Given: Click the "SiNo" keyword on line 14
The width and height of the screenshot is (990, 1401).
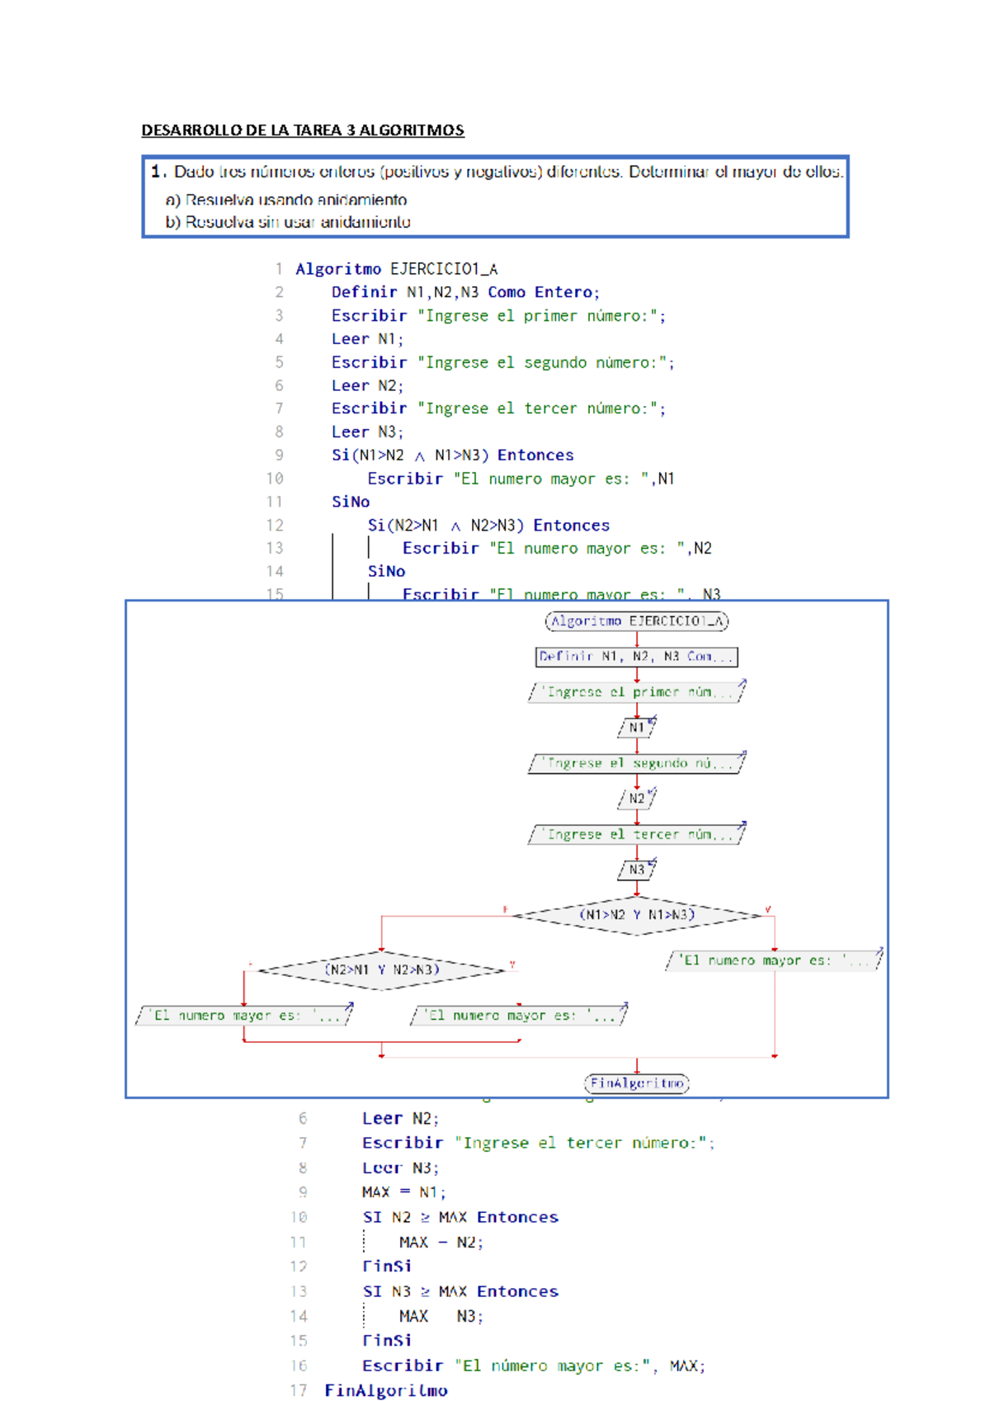Looking at the screenshot, I should pyautogui.click(x=386, y=572).
